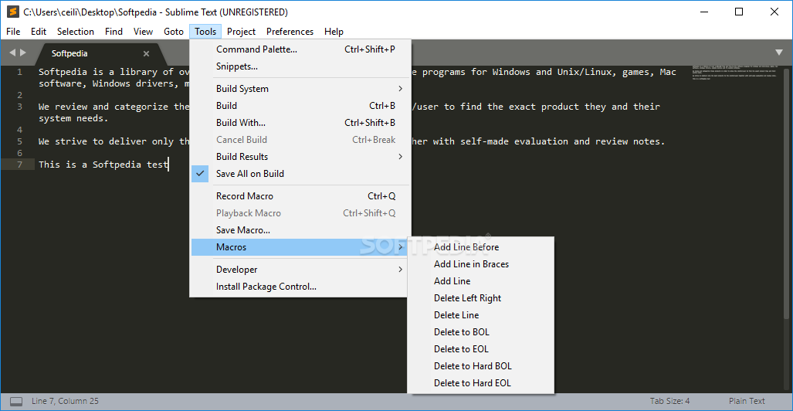Click line number 5 in the gutter

[19, 141]
